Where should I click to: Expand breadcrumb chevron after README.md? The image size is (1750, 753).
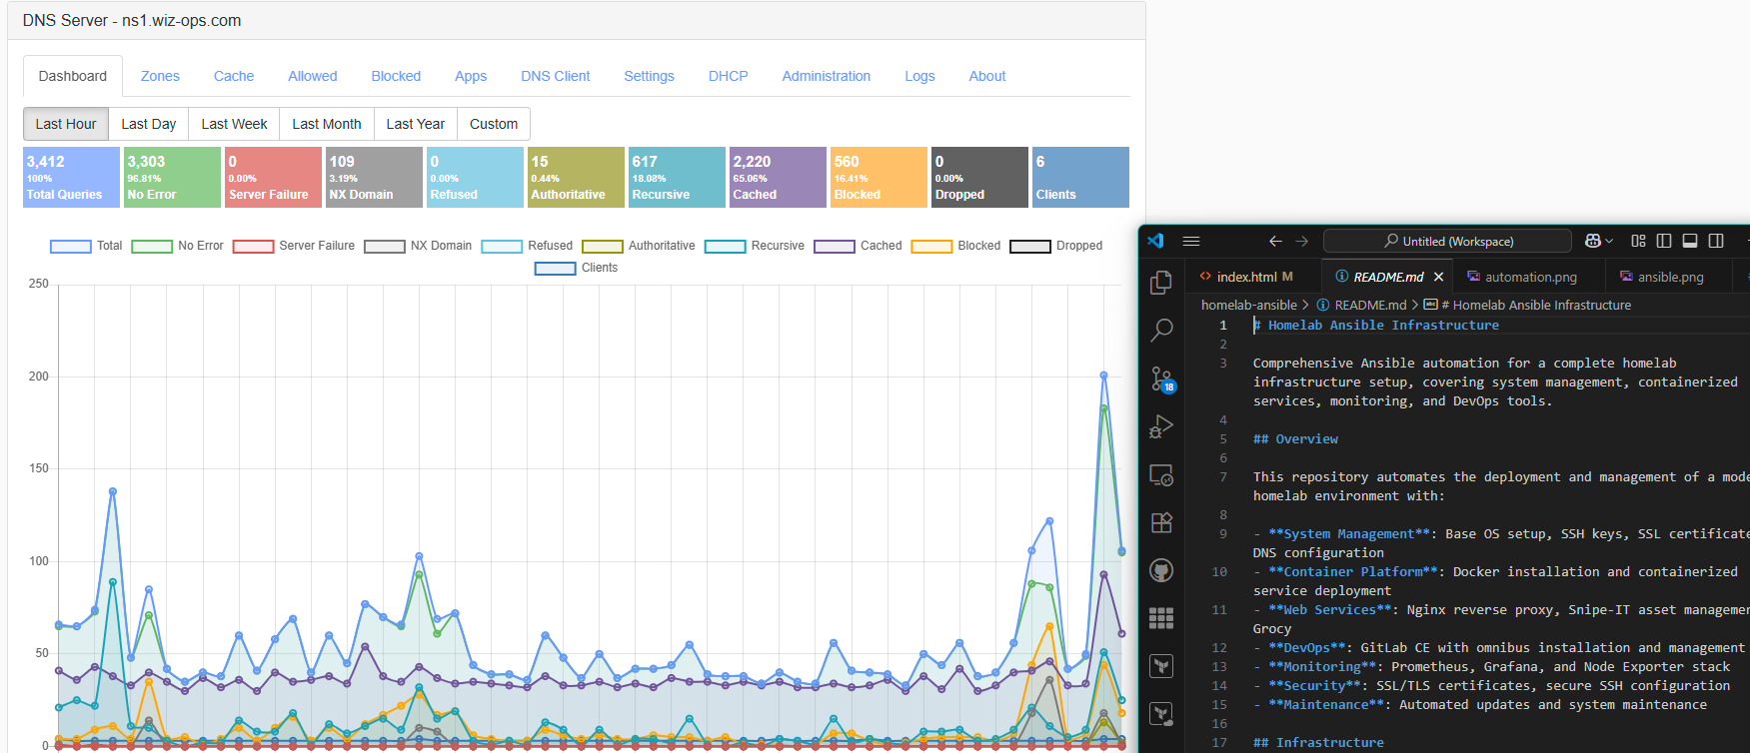(1414, 306)
